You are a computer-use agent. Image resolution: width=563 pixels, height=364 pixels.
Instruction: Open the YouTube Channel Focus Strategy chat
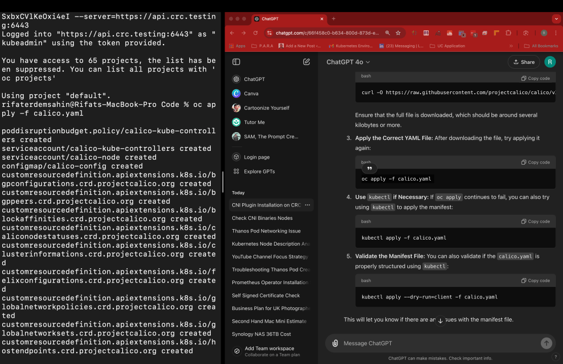pos(271,257)
